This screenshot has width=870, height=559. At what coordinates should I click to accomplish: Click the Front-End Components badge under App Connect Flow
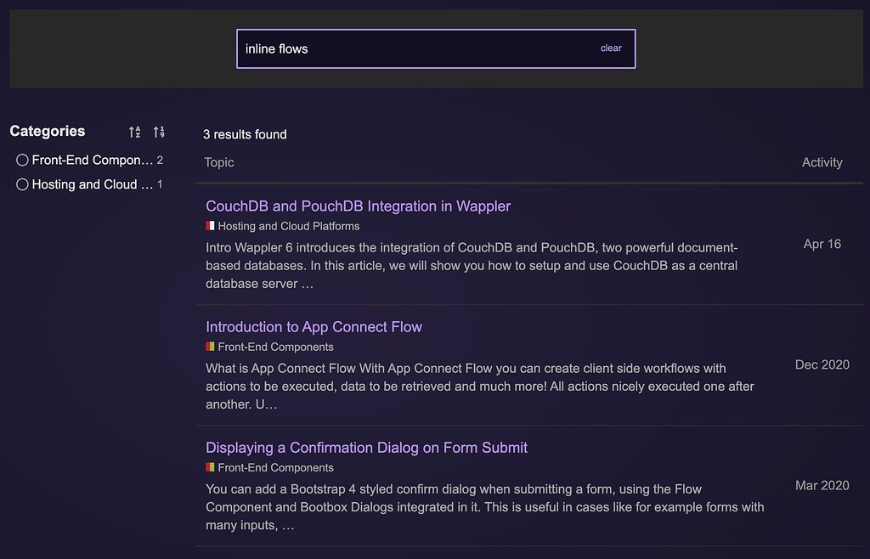[209, 347]
